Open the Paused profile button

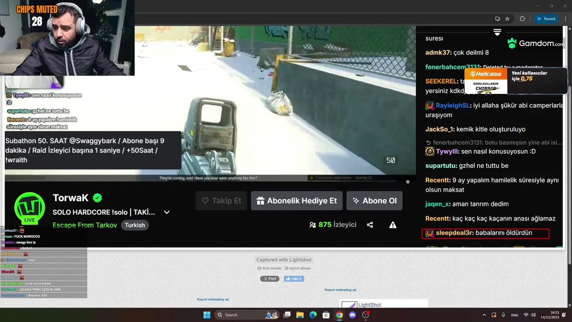pyautogui.click(x=546, y=19)
